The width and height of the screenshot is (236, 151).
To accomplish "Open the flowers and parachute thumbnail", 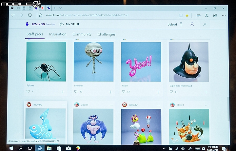I will pyautogui.click(x=141, y=127).
